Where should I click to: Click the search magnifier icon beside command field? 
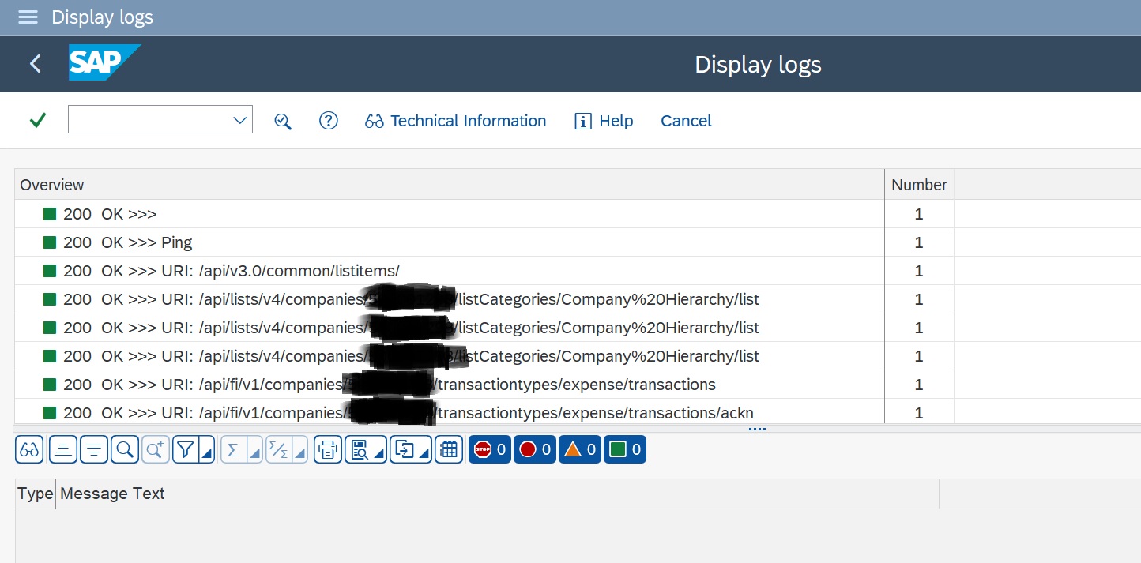[x=283, y=121]
